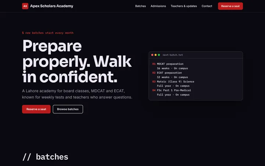Open the Apex Scholars Academy home link
Viewport: 265px width, 166px height.
47,6
